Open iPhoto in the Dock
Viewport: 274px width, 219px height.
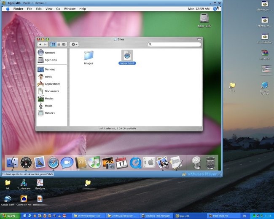[x=108, y=163]
